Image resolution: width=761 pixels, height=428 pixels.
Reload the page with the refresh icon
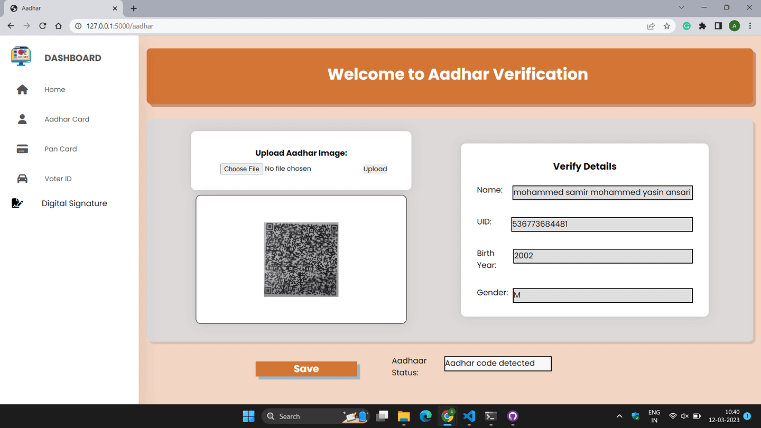pyautogui.click(x=43, y=26)
